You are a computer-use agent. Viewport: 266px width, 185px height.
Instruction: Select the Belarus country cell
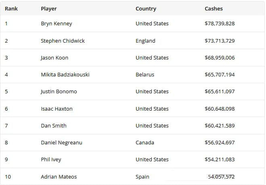point(145,74)
